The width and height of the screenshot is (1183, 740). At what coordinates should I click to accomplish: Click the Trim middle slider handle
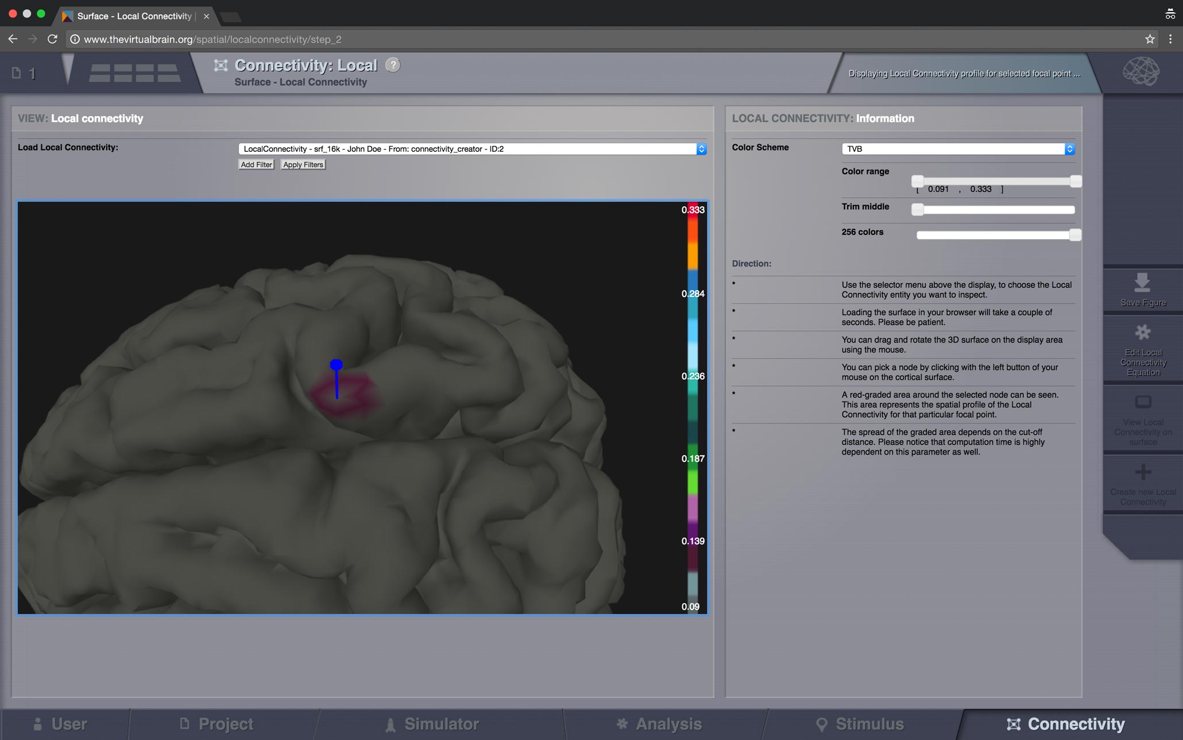click(918, 210)
